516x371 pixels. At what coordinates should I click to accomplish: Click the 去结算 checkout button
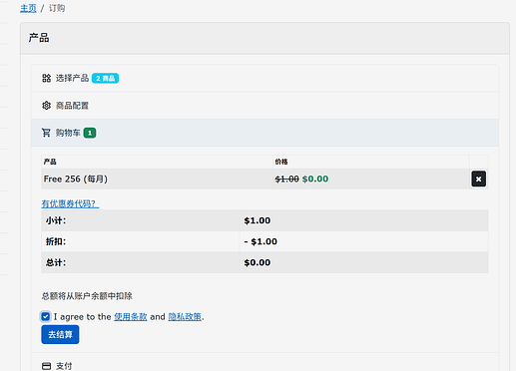coord(60,334)
